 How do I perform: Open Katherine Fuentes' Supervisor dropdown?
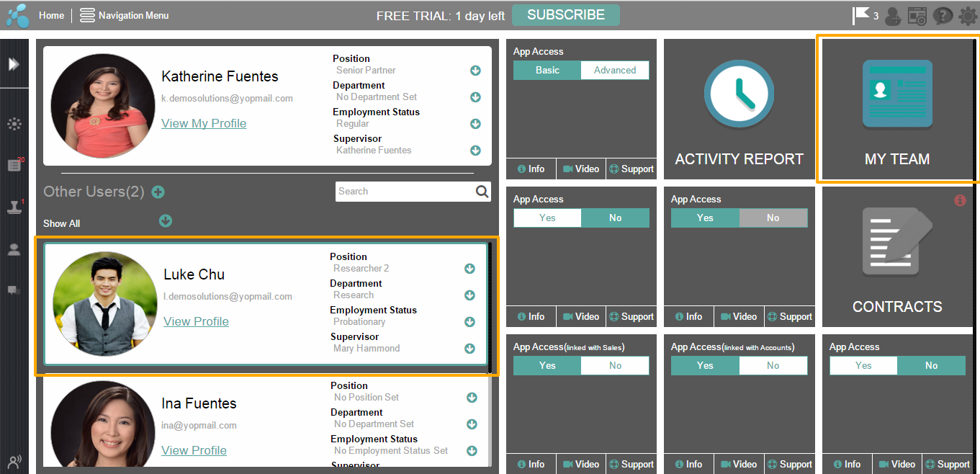(475, 151)
